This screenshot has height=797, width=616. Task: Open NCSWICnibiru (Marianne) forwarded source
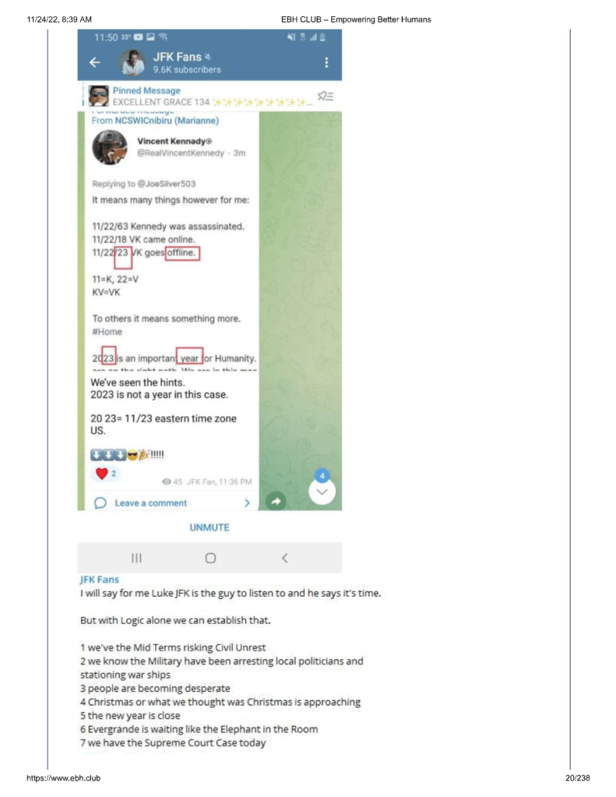click(167, 121)
